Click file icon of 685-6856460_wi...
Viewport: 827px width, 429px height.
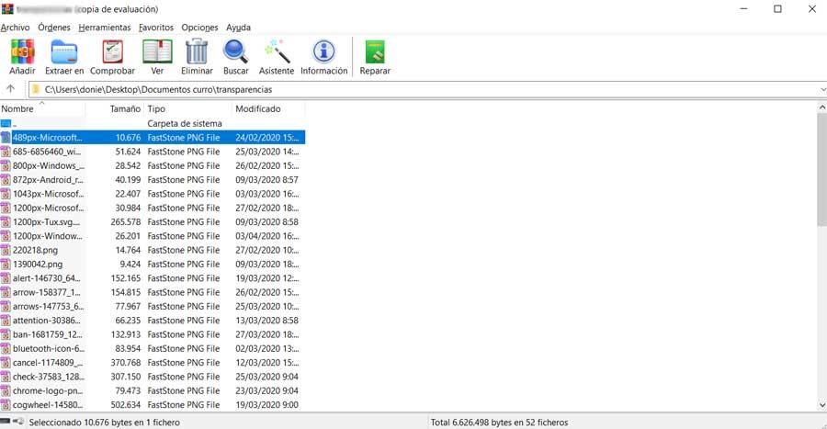coord(6,152)
